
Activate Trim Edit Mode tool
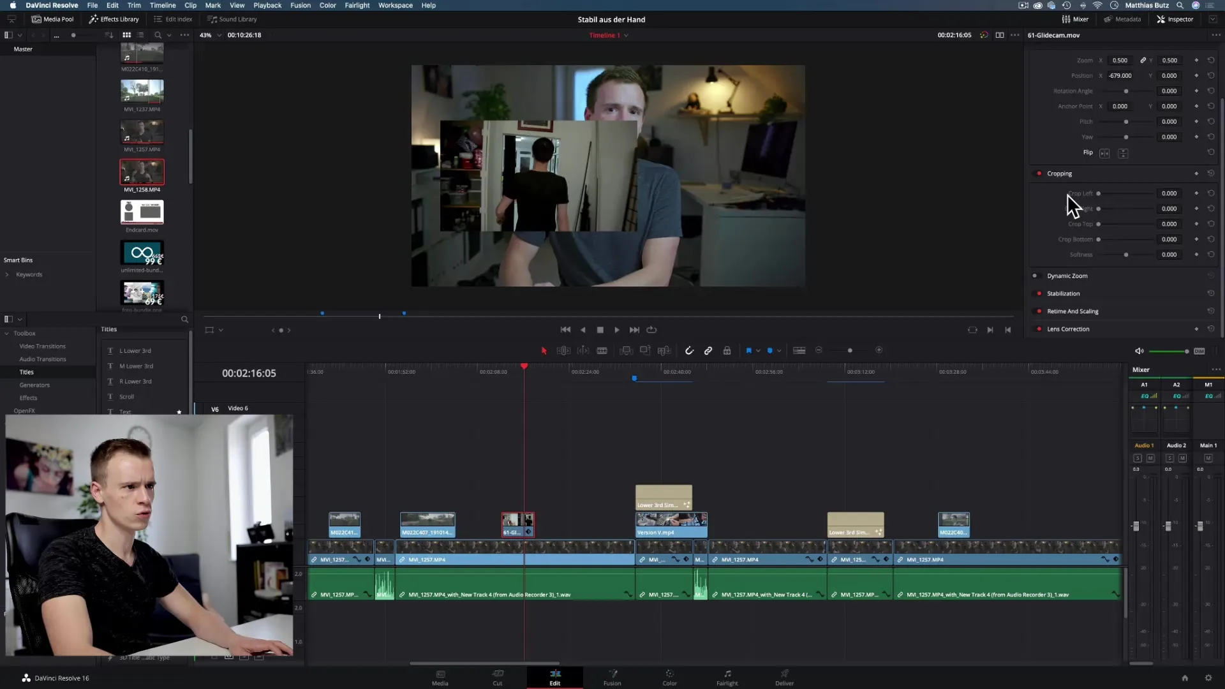pos(563,350)
